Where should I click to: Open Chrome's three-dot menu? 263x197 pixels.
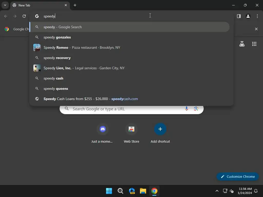tap(257, 16)
